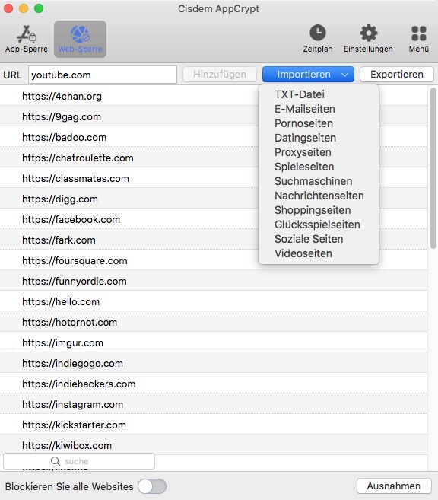Select Glücksspielseiten menu entry

coord(319,225)
